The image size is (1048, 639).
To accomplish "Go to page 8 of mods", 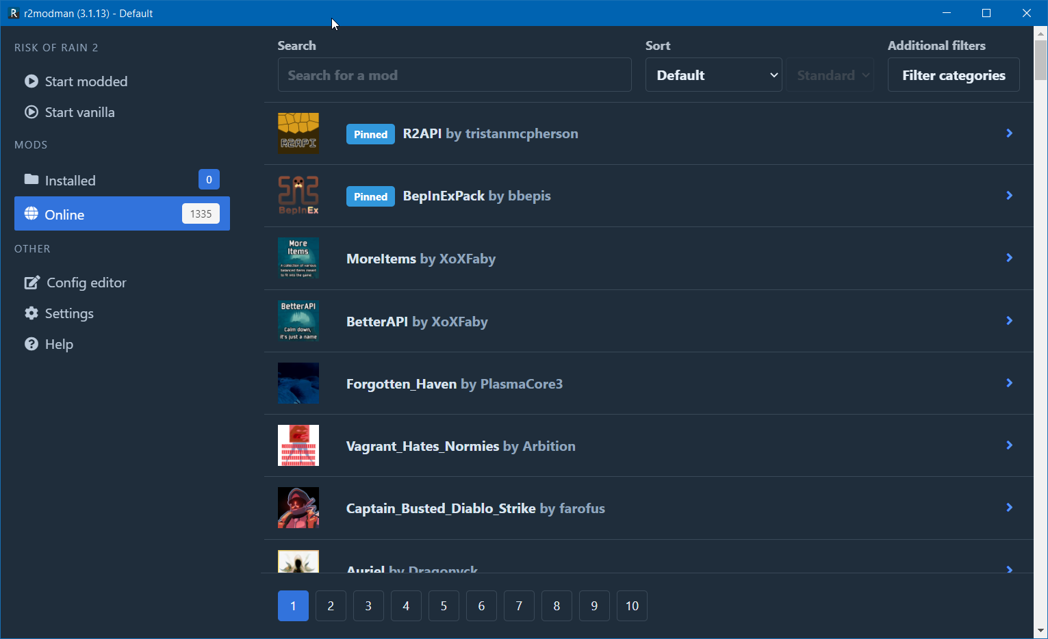I will coord(557,605).
